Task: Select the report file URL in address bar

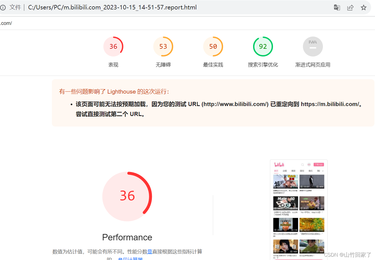Action: (112, 7)
